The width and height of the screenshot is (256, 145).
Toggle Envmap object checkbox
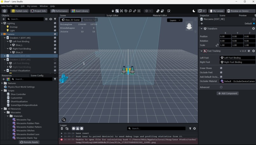tap(55, 27)
